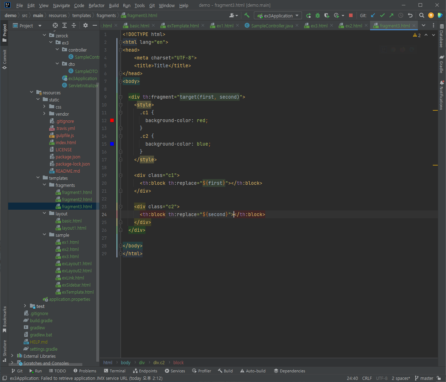Collapse all in Project panel
Viewport: 446px width, 382px height.
(x=74, y=25)
